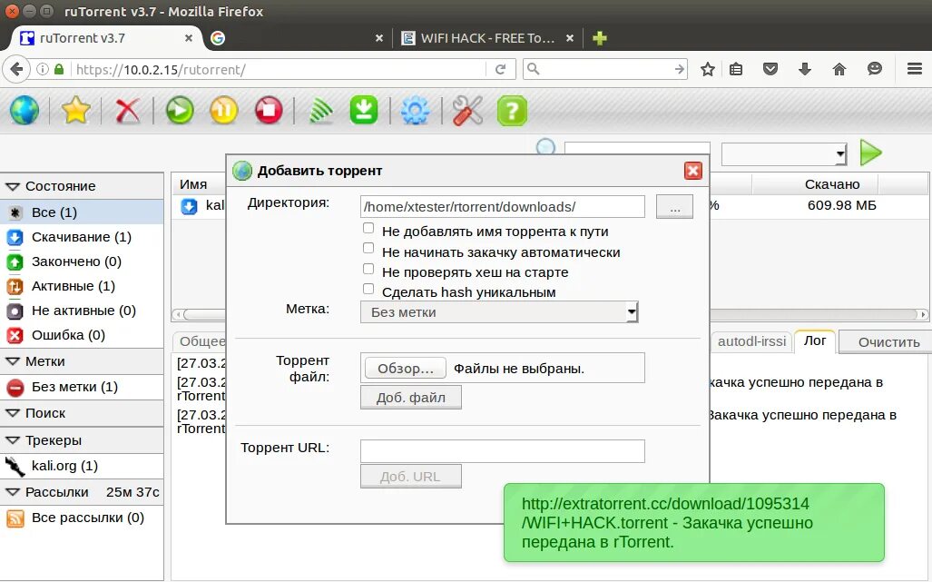The width and height of the screenshot is (932, 582).
Task: Open the autodl-irssi tab
Action: 752,341
